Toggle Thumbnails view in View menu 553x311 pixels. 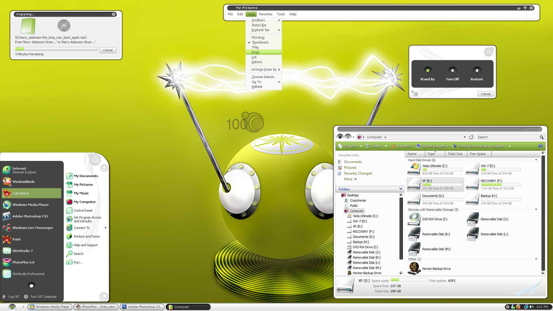264,42
